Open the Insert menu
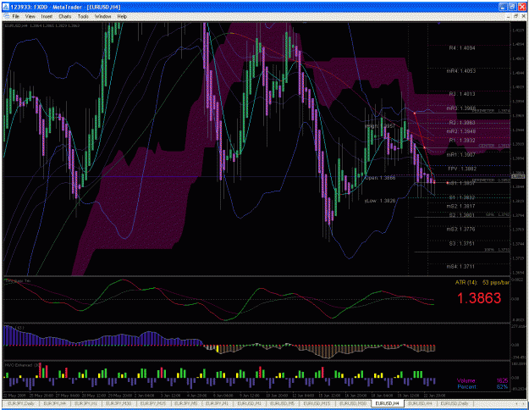Screen dimensions: 529x410 [x=47, y=16]
